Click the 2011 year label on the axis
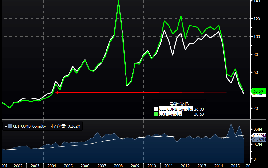Screen dimensions: 268x168 169,166
